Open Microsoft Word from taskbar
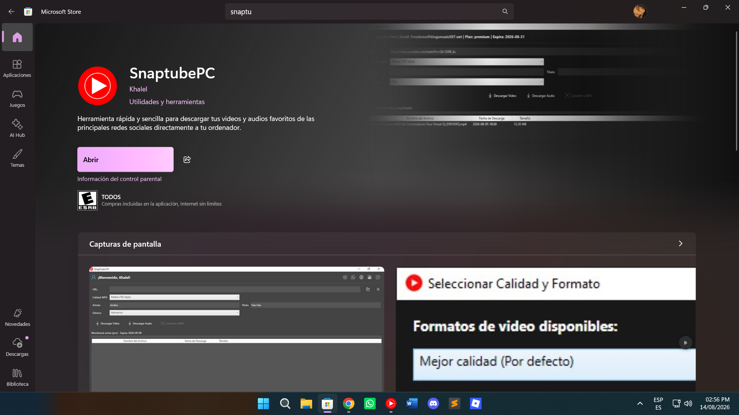Image resolution: width=739 pixels, height=415 pixels. [412, 403]
